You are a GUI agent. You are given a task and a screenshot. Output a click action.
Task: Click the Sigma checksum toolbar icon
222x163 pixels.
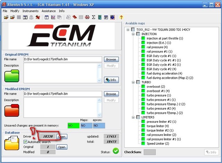point(93,17)
